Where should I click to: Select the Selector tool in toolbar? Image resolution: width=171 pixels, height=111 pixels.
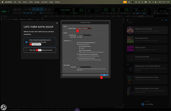pos(38,10)
